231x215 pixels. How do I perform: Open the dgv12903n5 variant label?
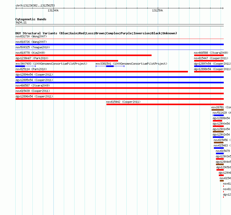coord(223,156)
